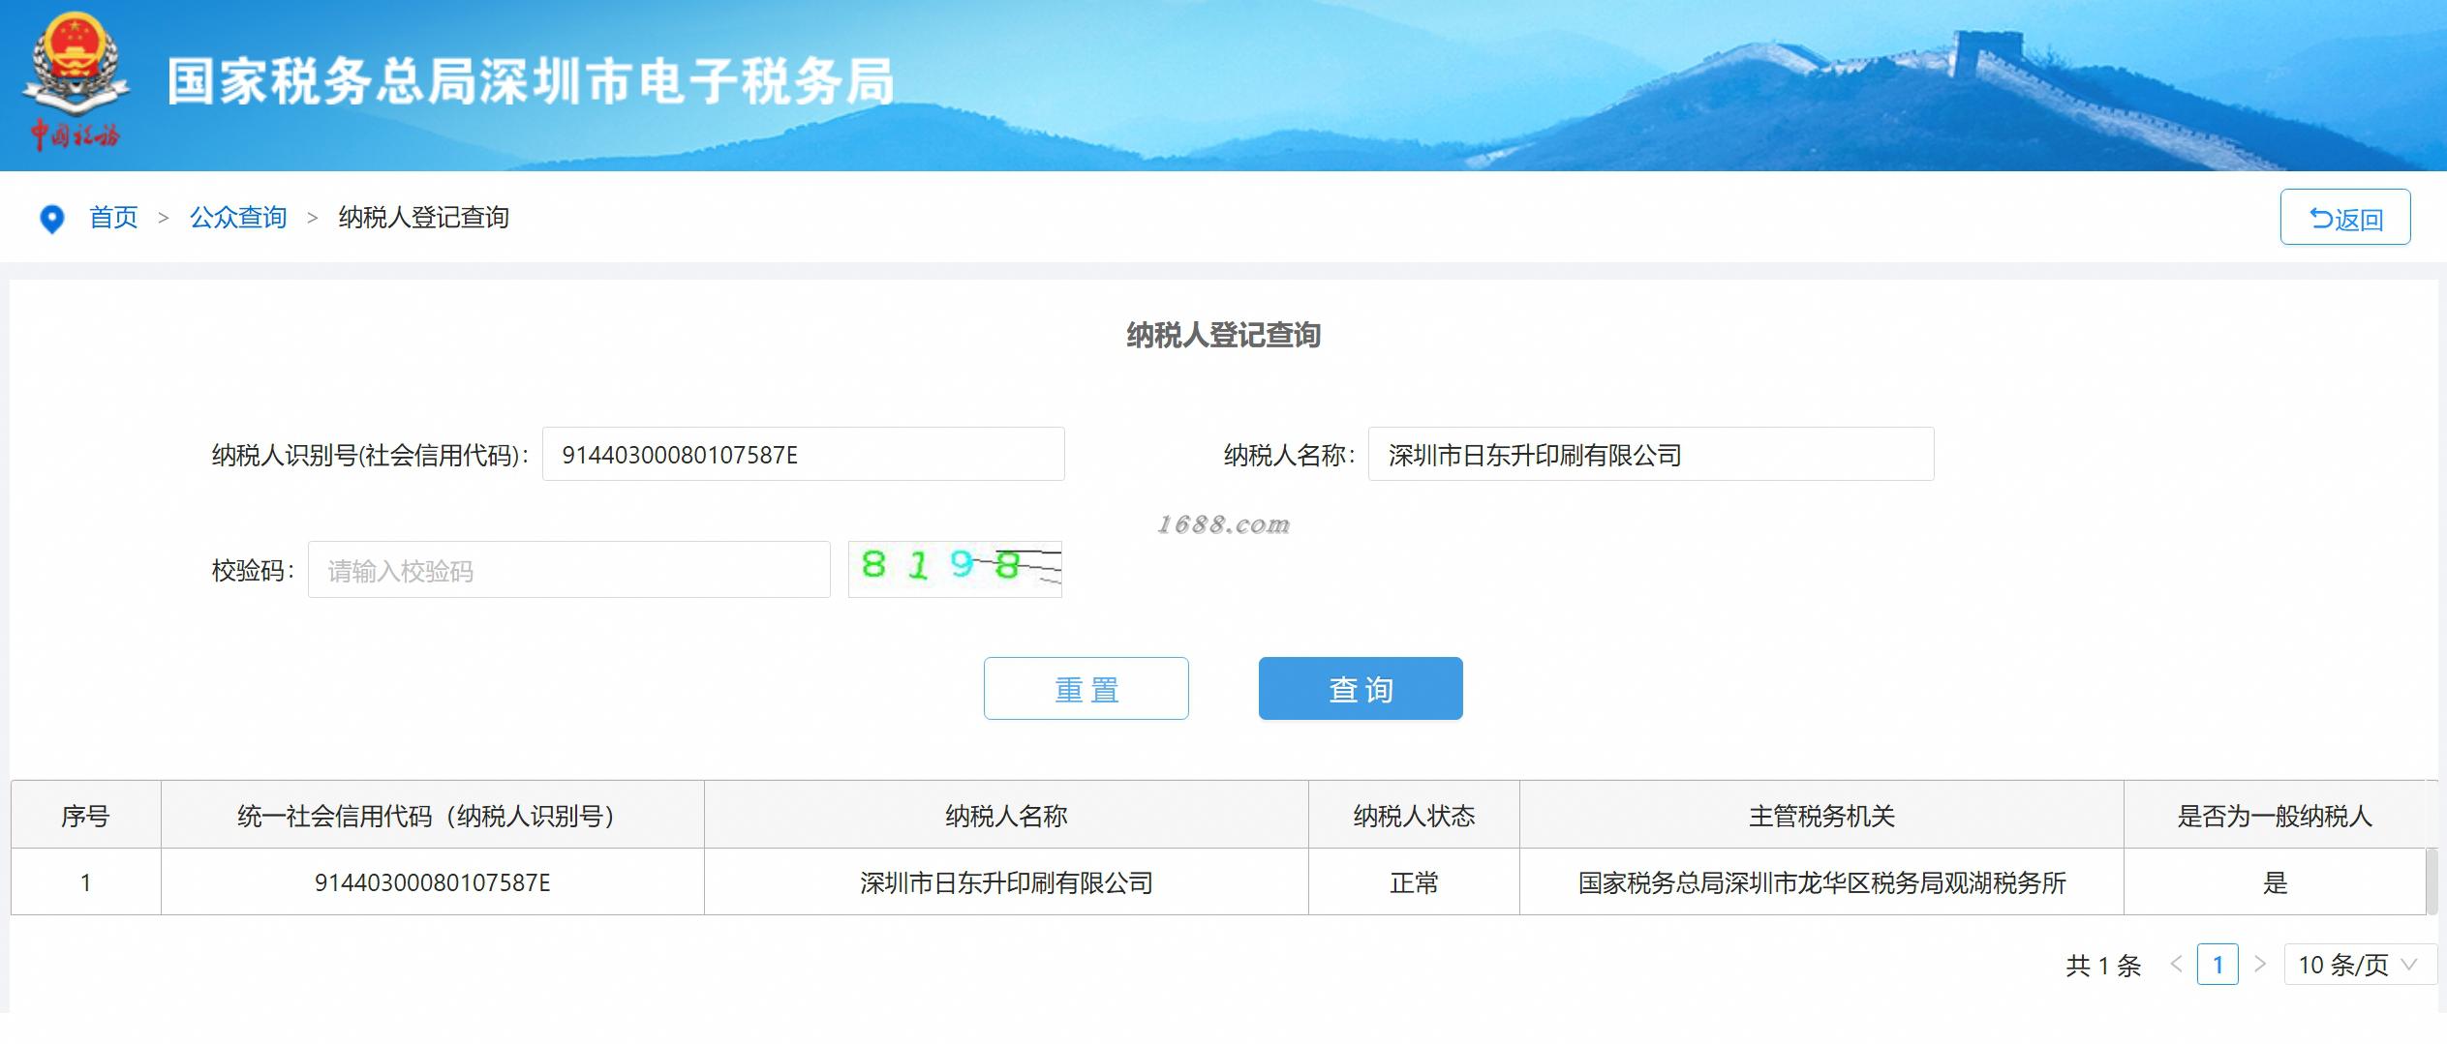Select page 1 in pagination
Viewport: 2447px width, 1044px height.
[2218, 965]
